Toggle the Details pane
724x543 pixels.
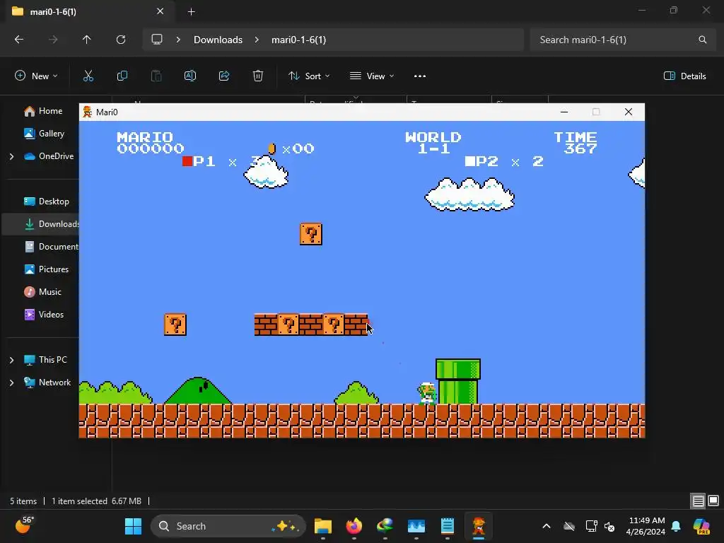click(685, 76)
